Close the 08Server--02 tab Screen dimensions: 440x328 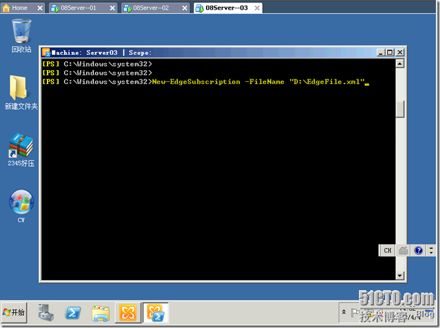coord(185,8)
